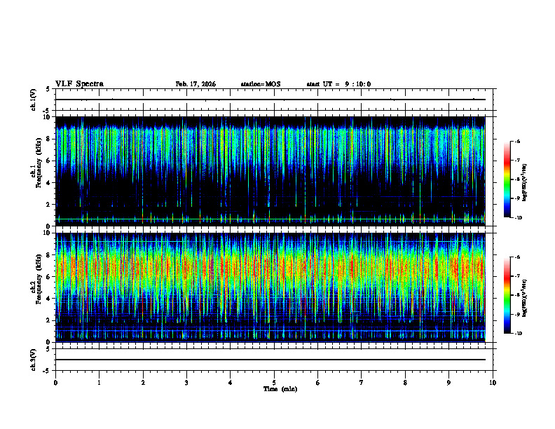The image size is (555, 429).
Task: Click time axis tick label '10'
Action: tap(493, 383)
